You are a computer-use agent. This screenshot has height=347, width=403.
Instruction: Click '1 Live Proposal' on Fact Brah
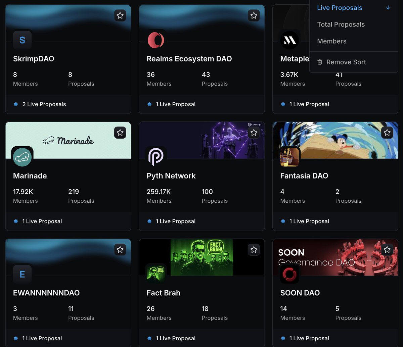point(176,339)
